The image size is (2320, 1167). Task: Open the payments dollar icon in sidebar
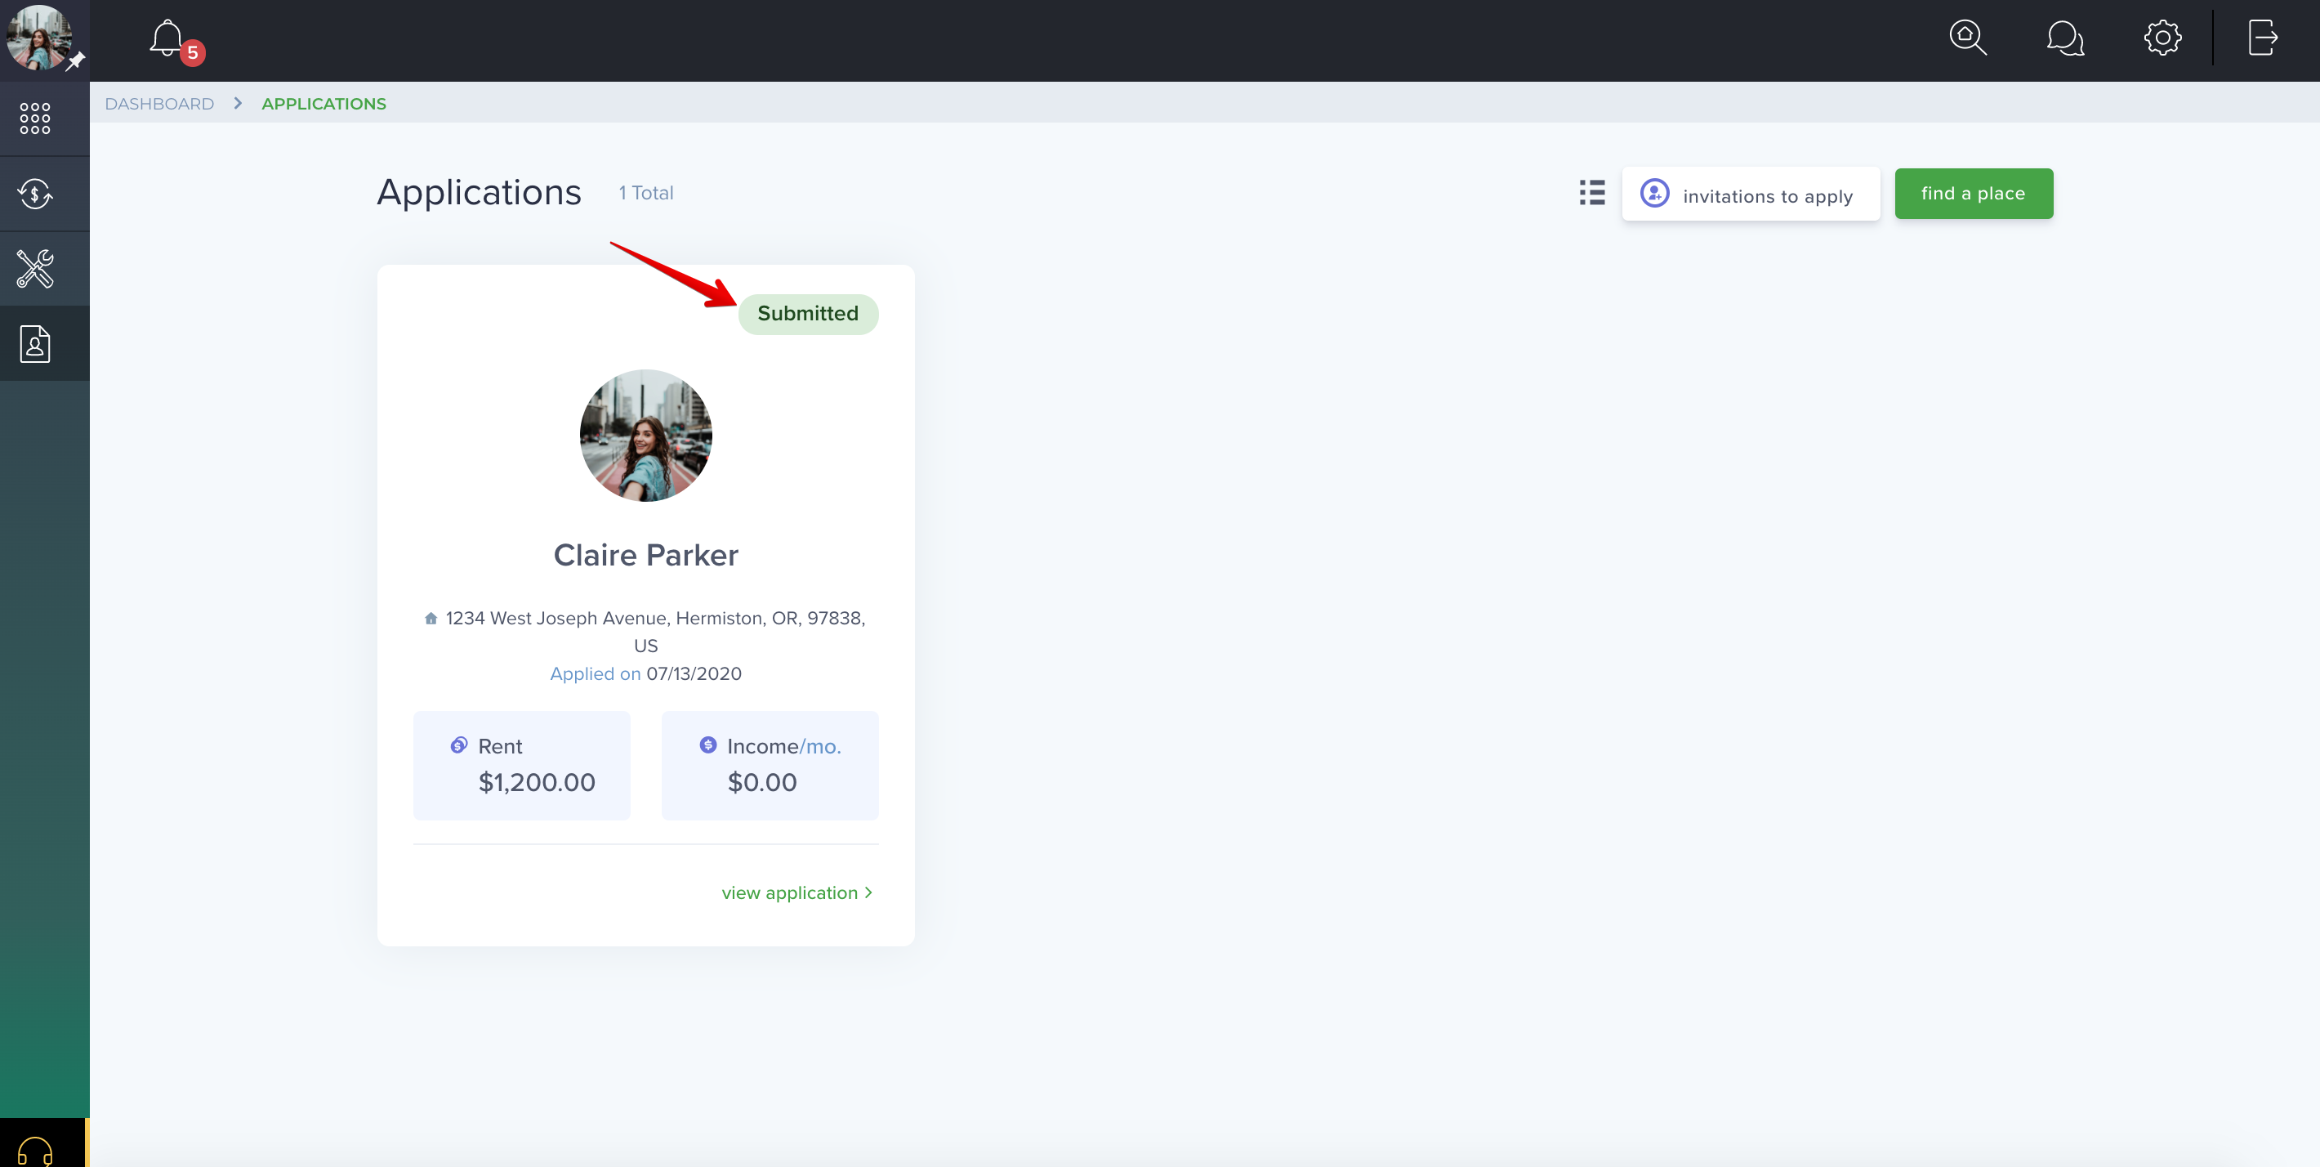35,194
